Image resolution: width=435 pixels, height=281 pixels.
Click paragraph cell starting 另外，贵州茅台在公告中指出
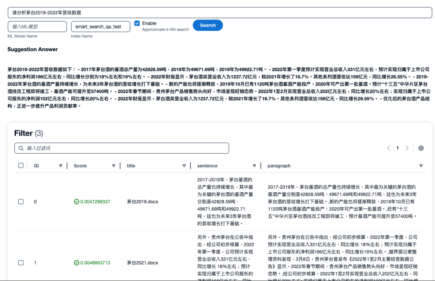point(343,259)
